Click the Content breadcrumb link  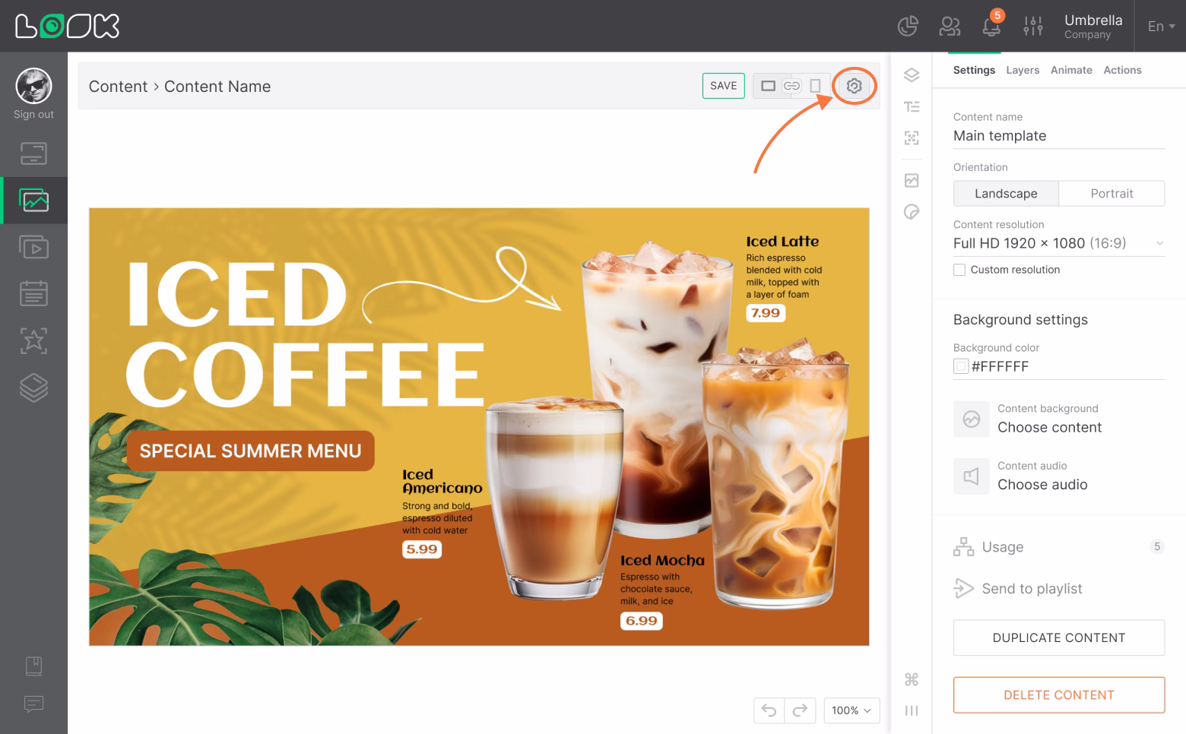118,87
